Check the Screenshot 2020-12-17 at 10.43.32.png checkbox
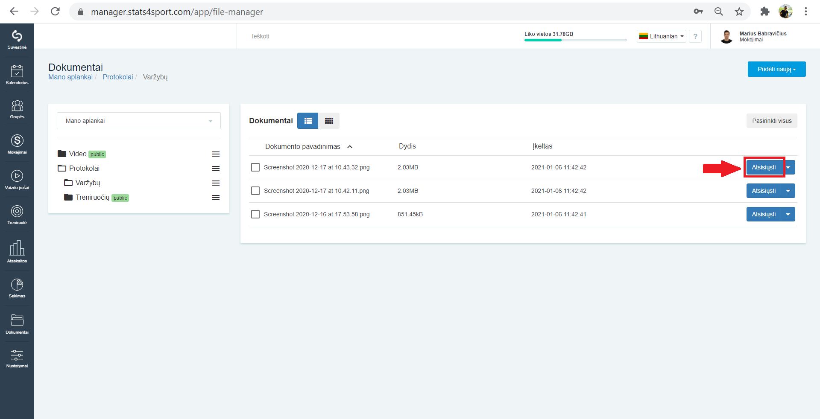Screen dimensions: 820x419 tap(255, 167)
